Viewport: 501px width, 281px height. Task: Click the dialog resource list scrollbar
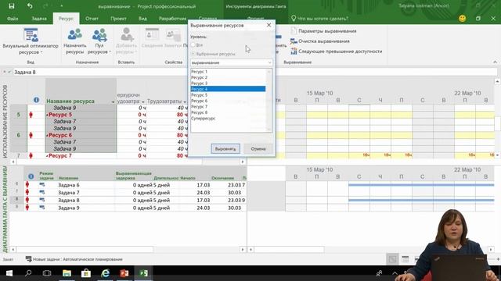point(269,101)
